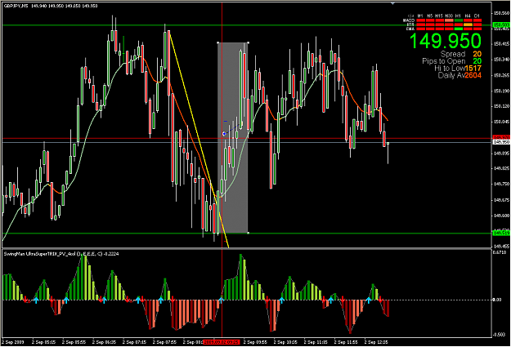This screenshot has height=347, width=511.
Task: Click the Spread label
Action: 453,54
